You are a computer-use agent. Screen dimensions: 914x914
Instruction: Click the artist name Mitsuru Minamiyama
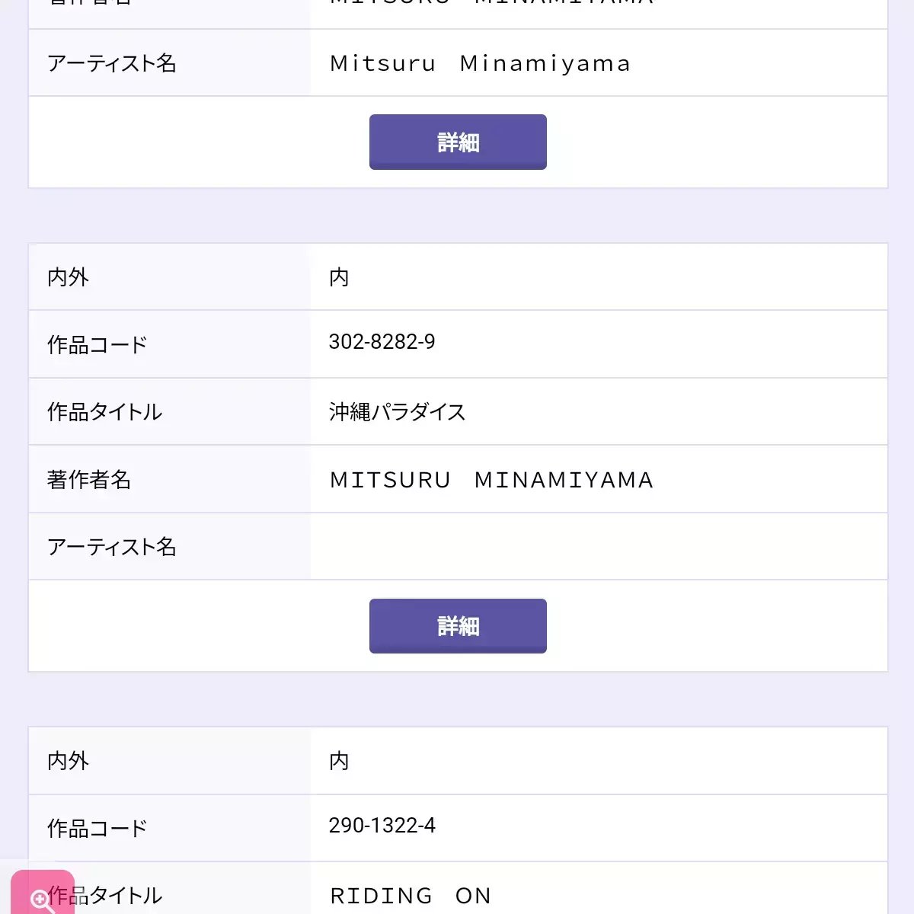[479, 63]
